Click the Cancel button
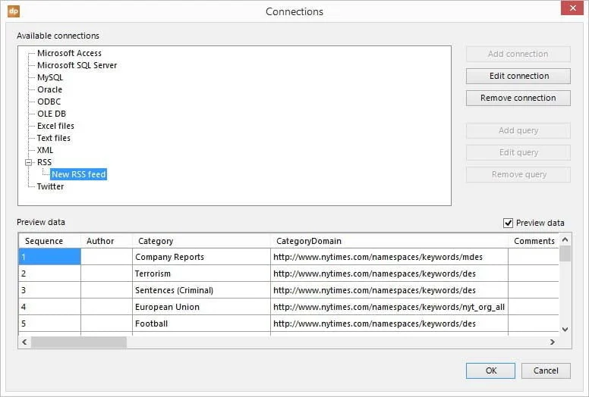The image size is (589, 397). 546,370
